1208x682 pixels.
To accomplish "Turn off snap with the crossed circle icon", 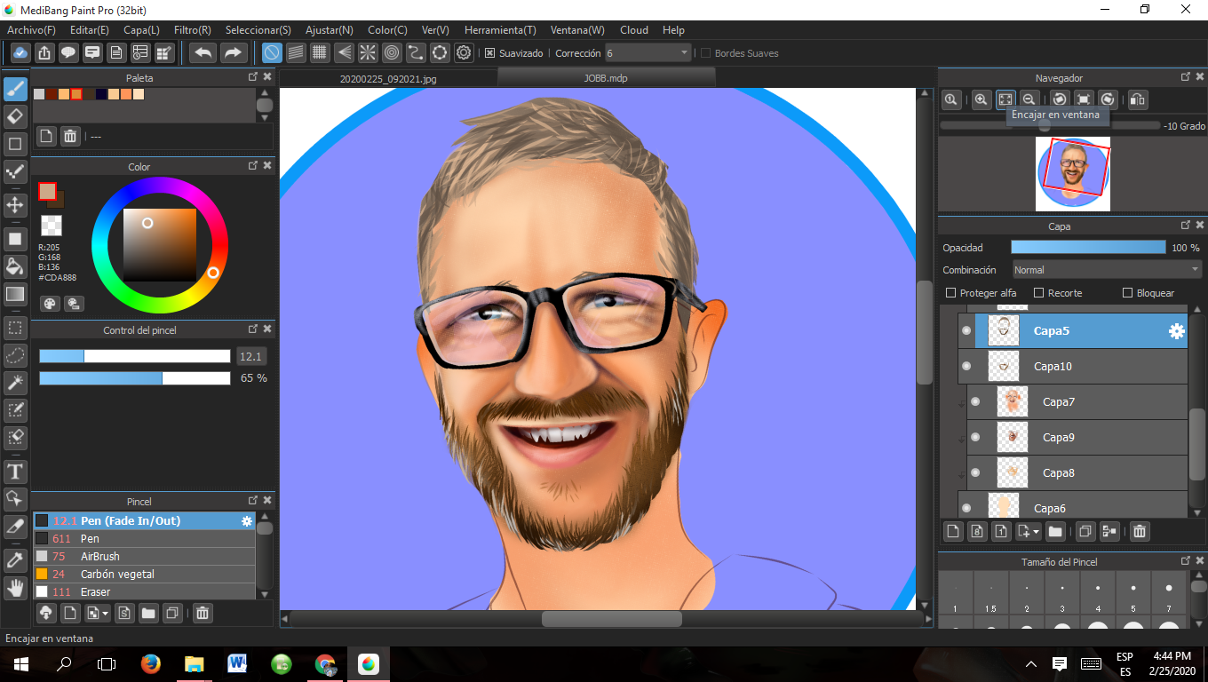I will pos(272,52).
